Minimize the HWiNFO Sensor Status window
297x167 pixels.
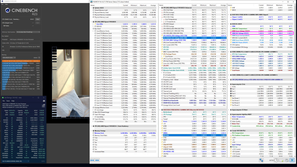[x=283, y=2]
